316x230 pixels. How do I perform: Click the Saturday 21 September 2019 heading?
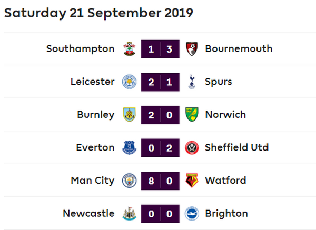pos(98,13)
